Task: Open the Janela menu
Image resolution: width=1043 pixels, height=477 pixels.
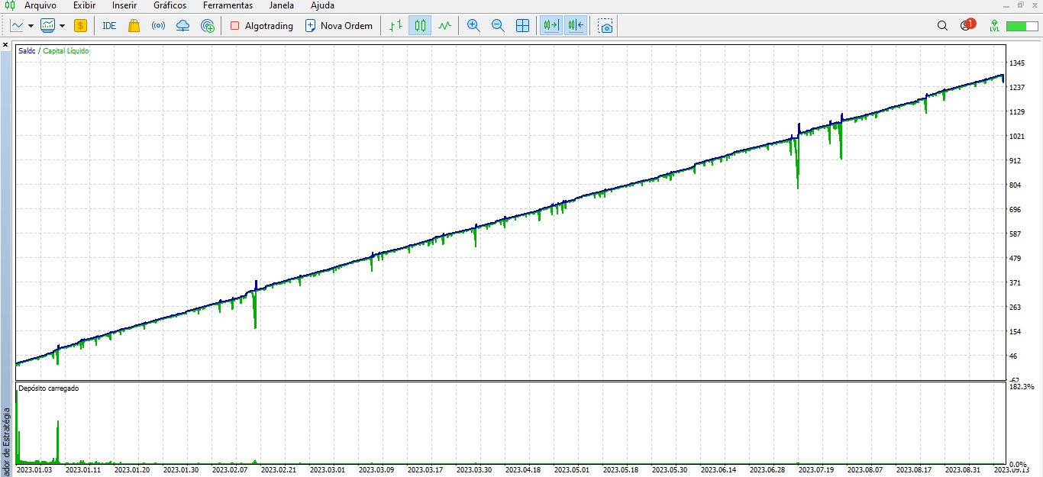Action: (x=282, y=5)
